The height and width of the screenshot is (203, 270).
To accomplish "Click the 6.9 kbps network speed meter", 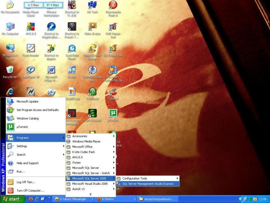I will coord(33,5).
